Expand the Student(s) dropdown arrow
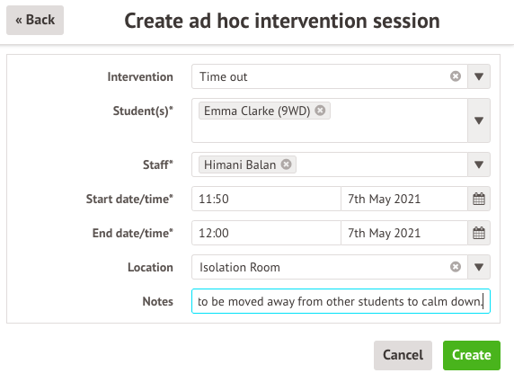514x382 pixels. (479, 120)
